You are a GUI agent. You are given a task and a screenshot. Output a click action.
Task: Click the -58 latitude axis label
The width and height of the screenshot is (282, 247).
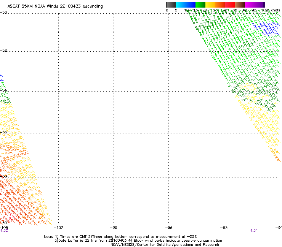[x=3, y=176]
